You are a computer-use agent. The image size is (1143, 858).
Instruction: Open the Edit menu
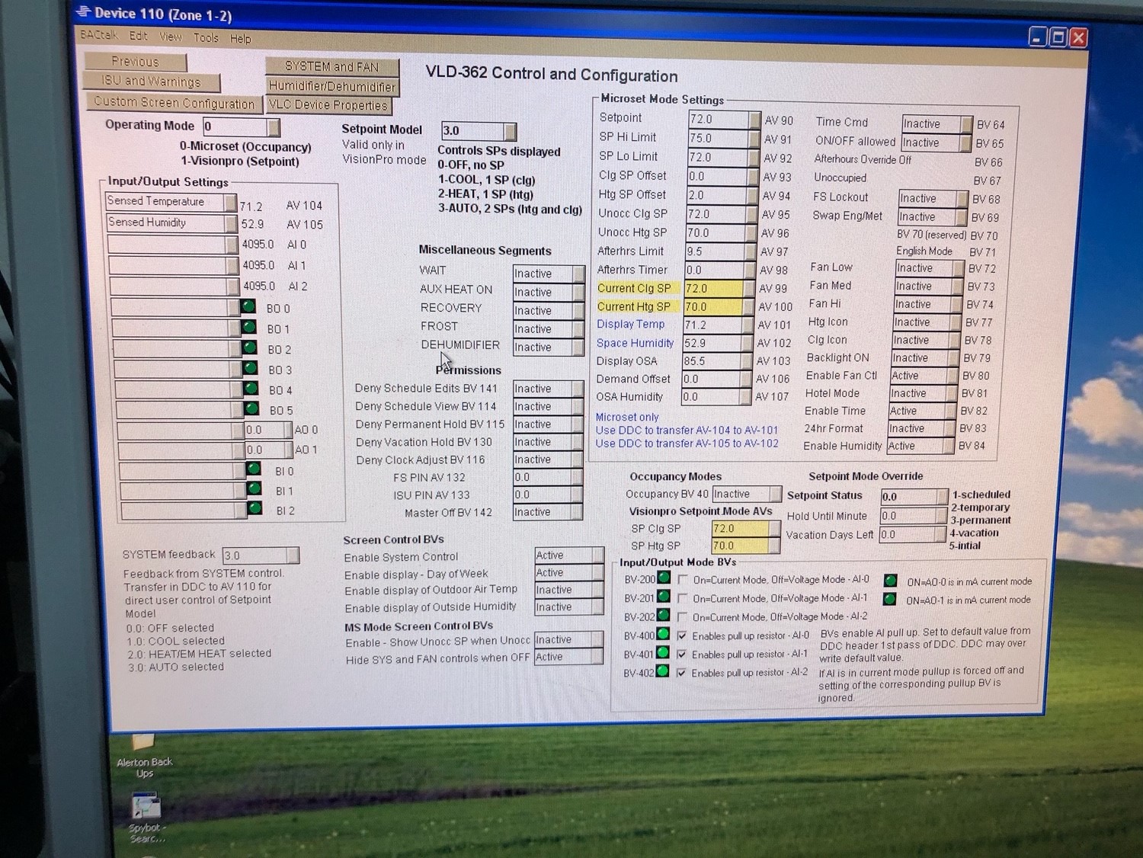[138, 36]
